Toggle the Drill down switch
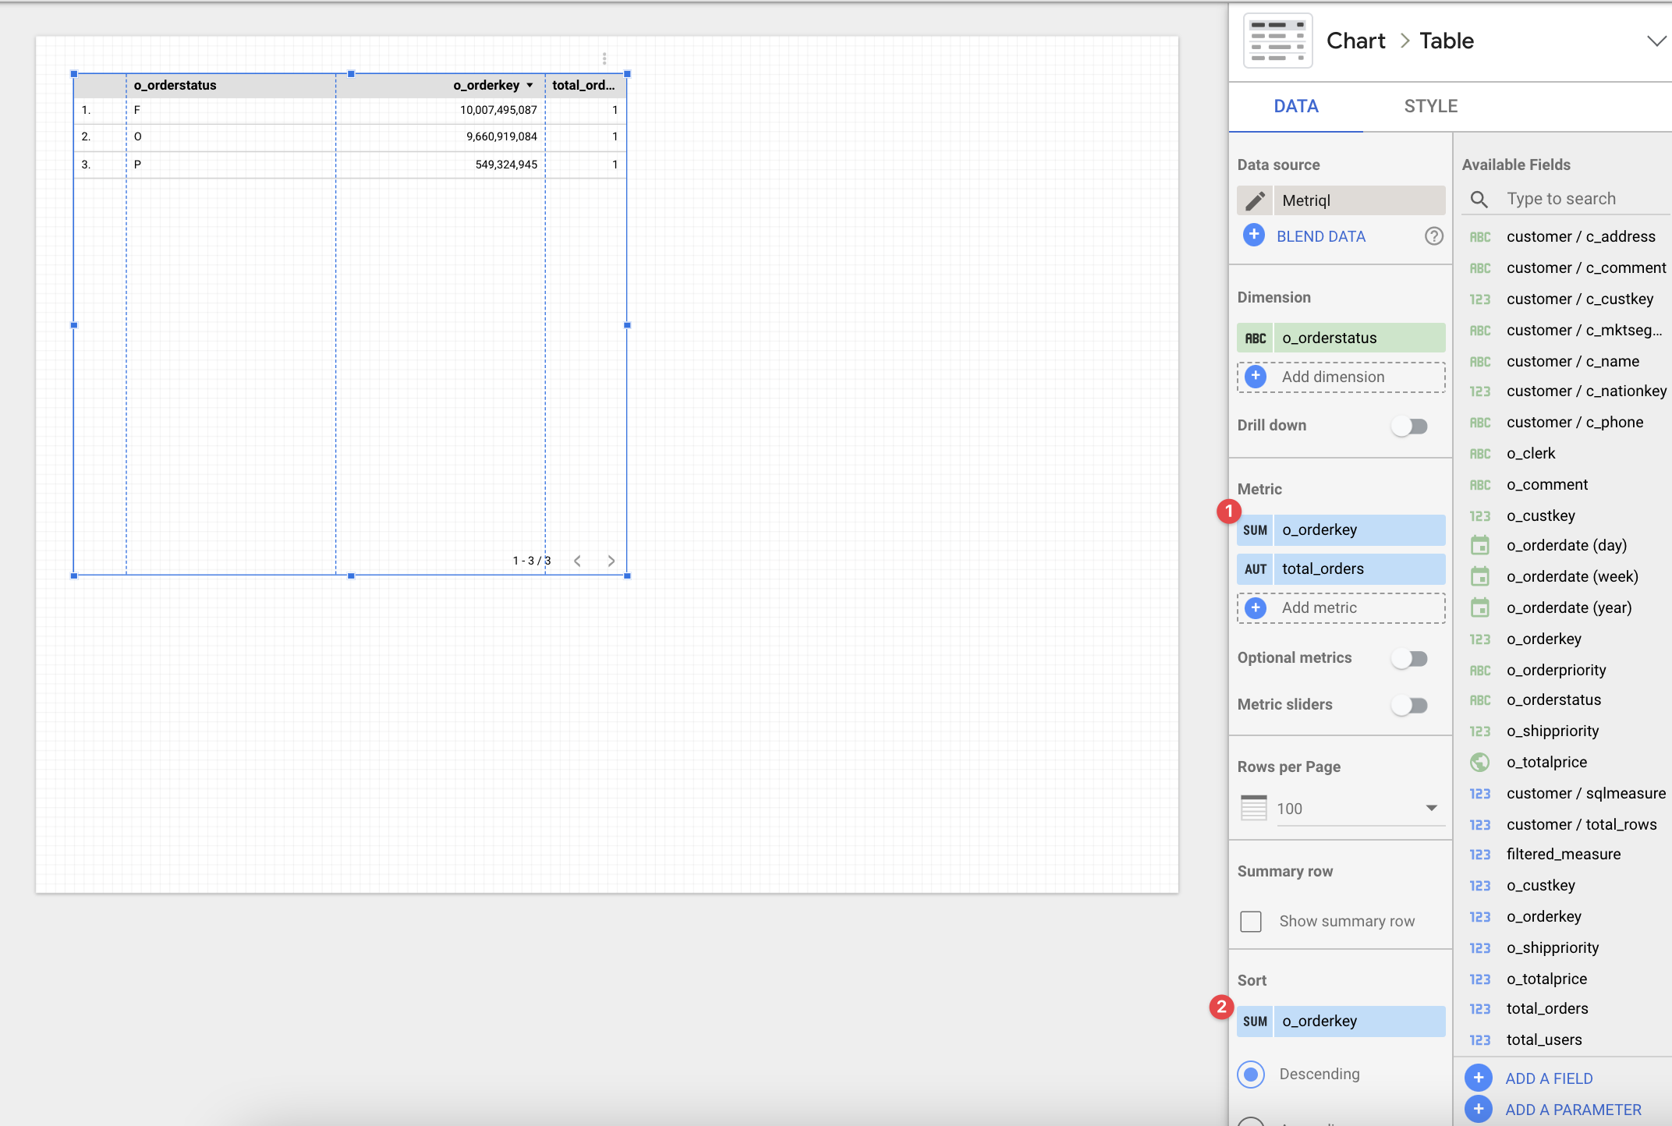The width and height of the screenshot is (1672, 1126). coord(1410,426)
